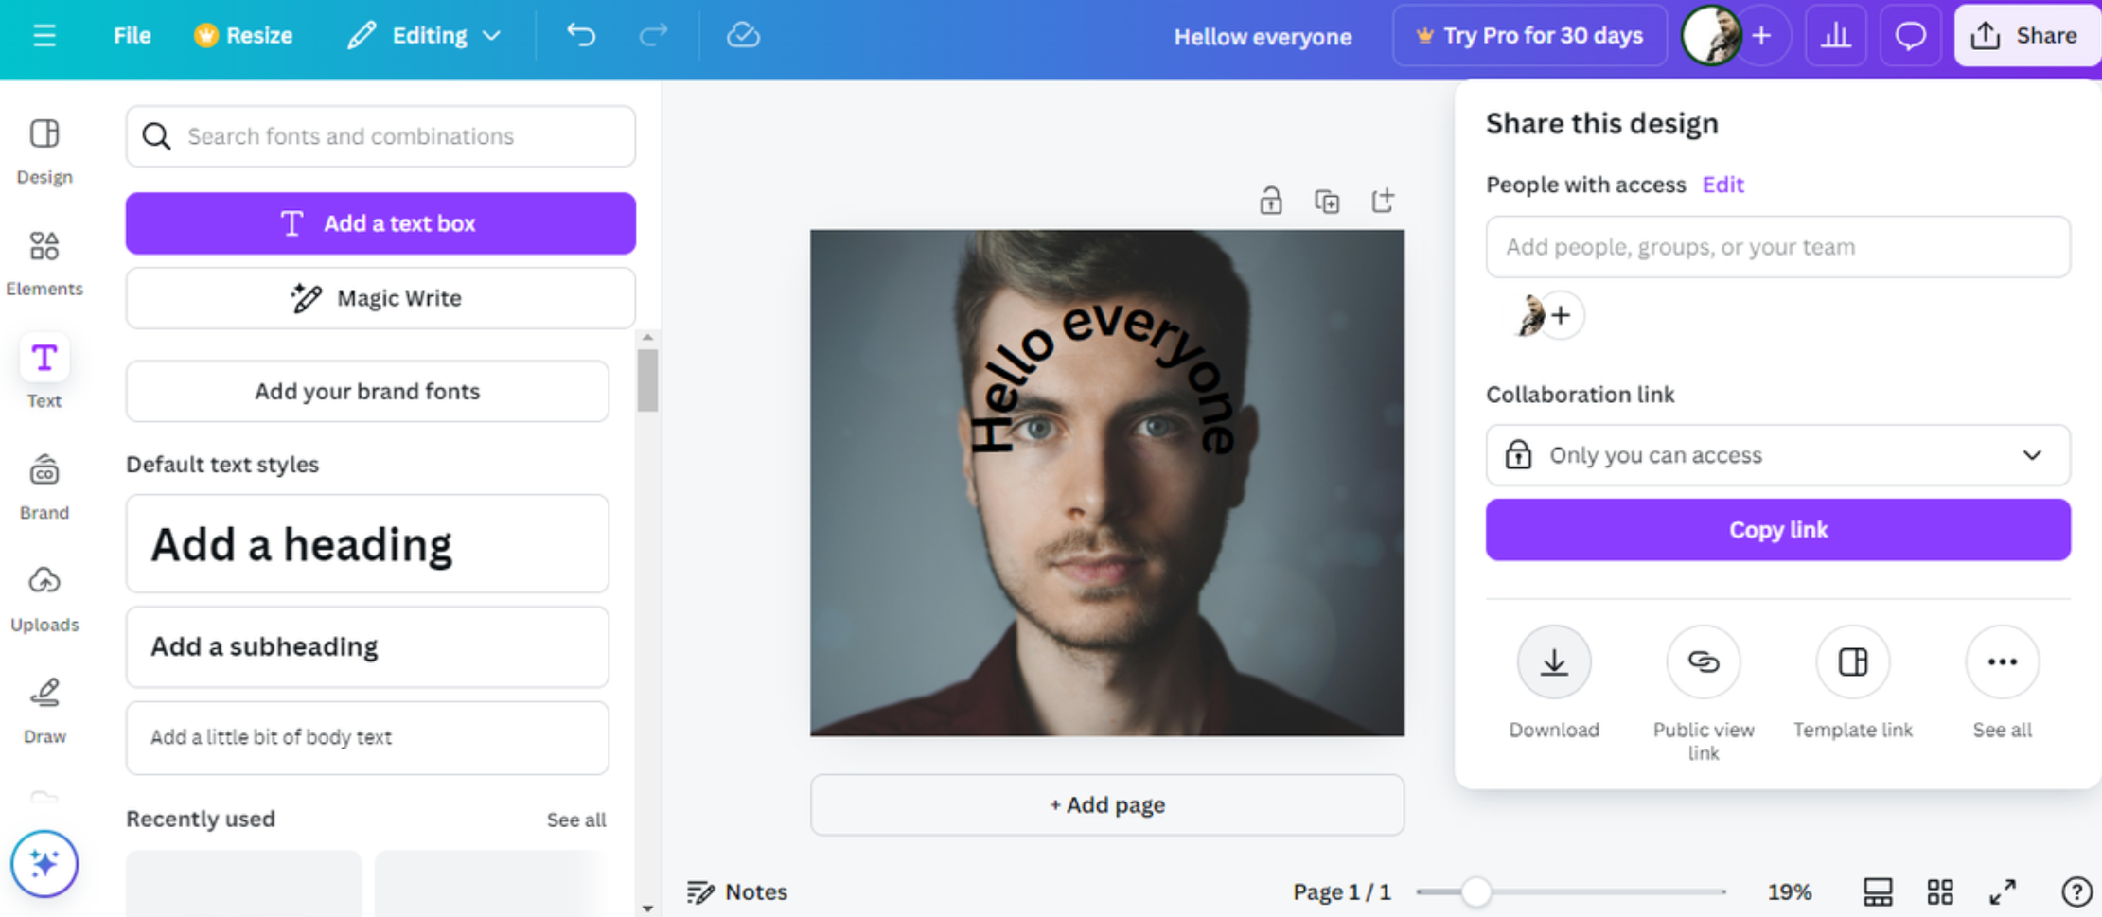Launch the Canva AI assistant sparkle button

coord(44,863)
